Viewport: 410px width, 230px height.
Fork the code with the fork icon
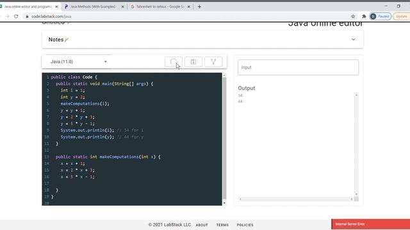(213, 62)
